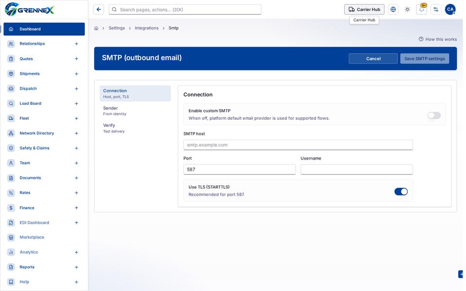Expand the Load Board plus expander

76,103
